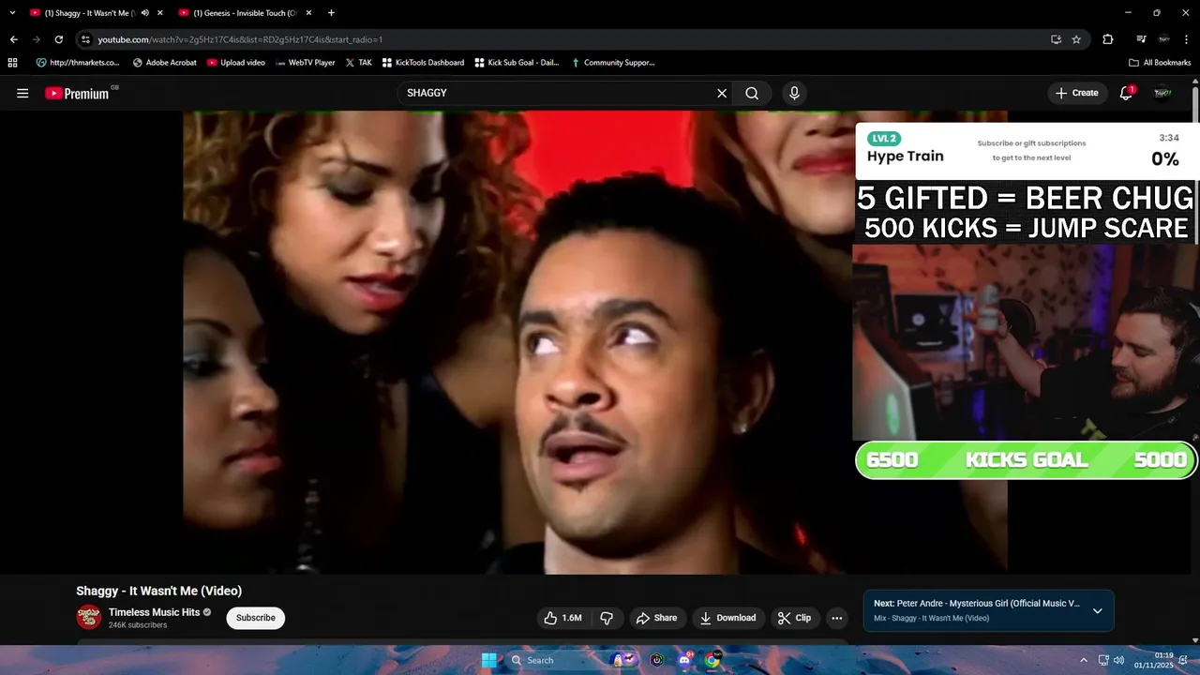1200x675 pixels.
Task: Open the network icon in system tray
Action: coord(1103,660)
